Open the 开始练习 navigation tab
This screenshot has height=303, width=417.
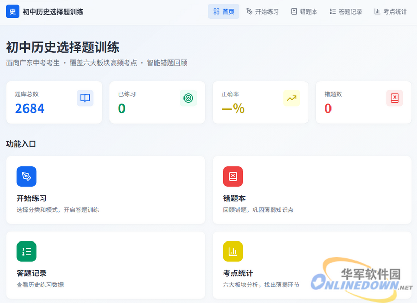coord(263,11)
